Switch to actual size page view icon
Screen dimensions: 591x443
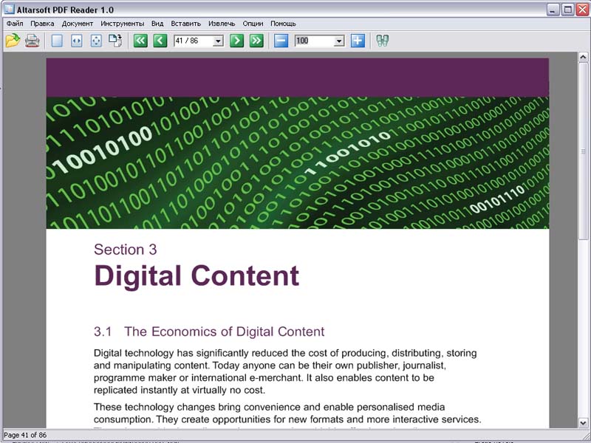pos(57,41)
